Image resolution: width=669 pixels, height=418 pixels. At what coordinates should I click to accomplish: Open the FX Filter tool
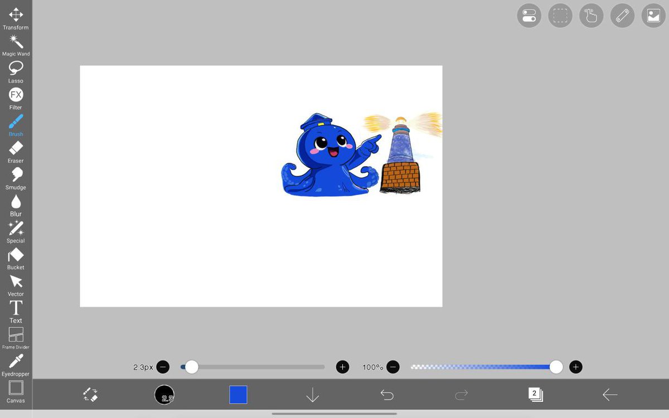tap(16, 98)
